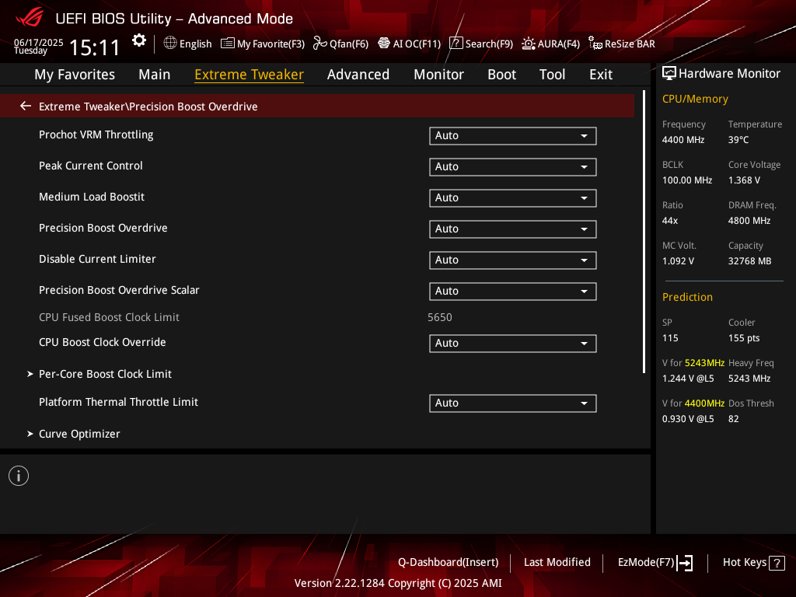Change language via English button

pos(188,44)
